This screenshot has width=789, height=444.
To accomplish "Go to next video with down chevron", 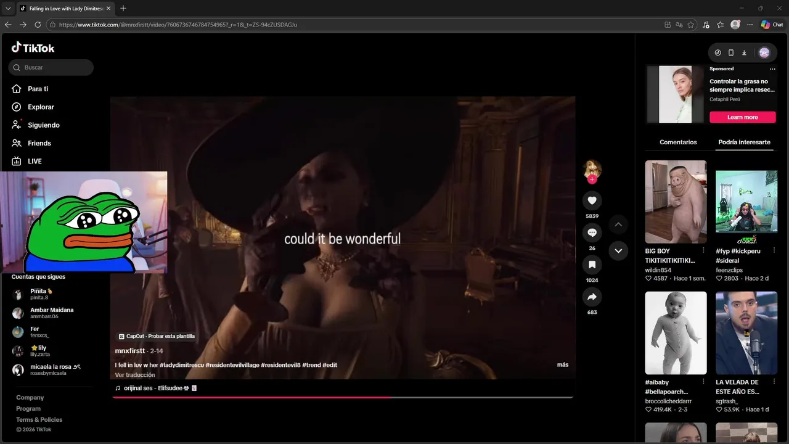I will 618,250.
